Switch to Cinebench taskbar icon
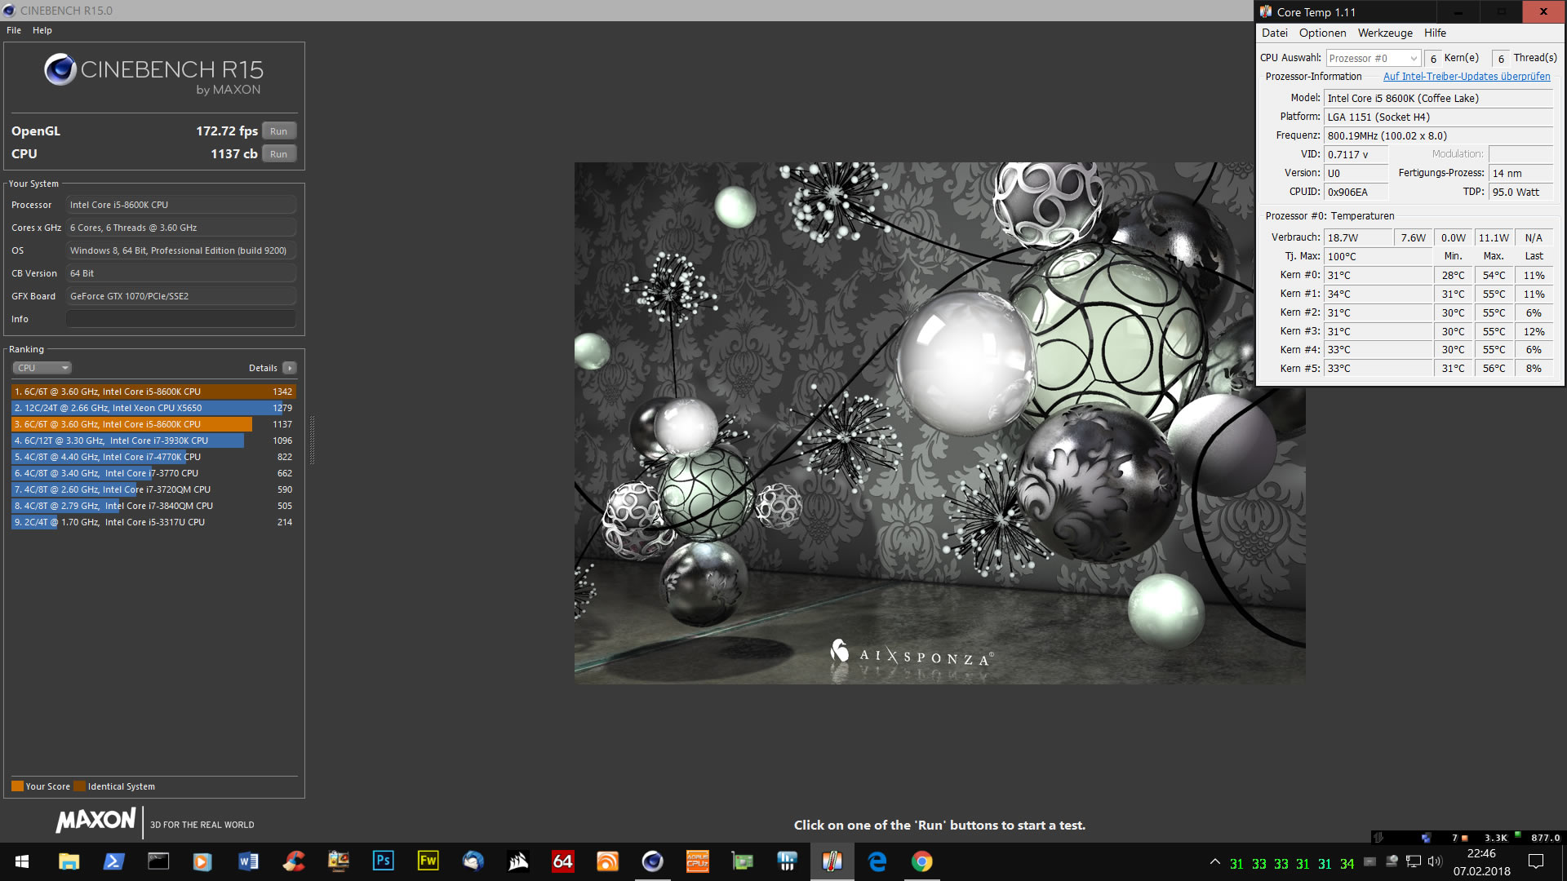The height and width of the screenshot is (881, 1567). coord(652,861)
